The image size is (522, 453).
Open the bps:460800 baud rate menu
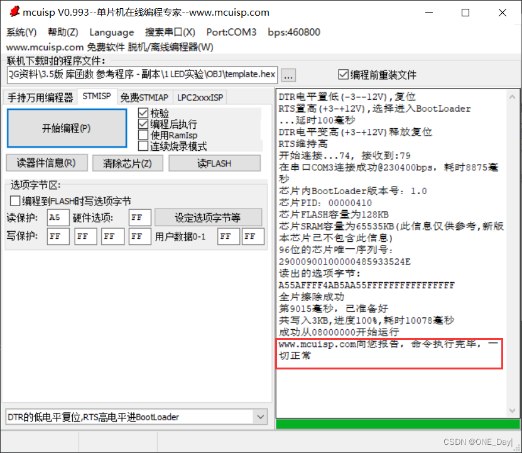294,32
